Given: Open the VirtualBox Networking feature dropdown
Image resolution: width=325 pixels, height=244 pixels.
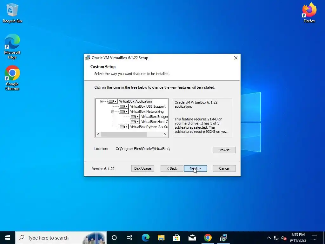Looking at the screenshot, I should [124, 112].
